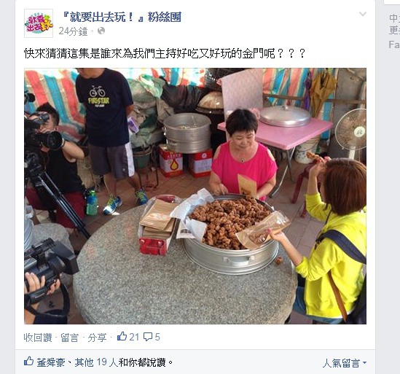Screen dimensions: 400x374
Task: Click the 24分鐘 post timestamp
Action: click(x=73, y=31)
